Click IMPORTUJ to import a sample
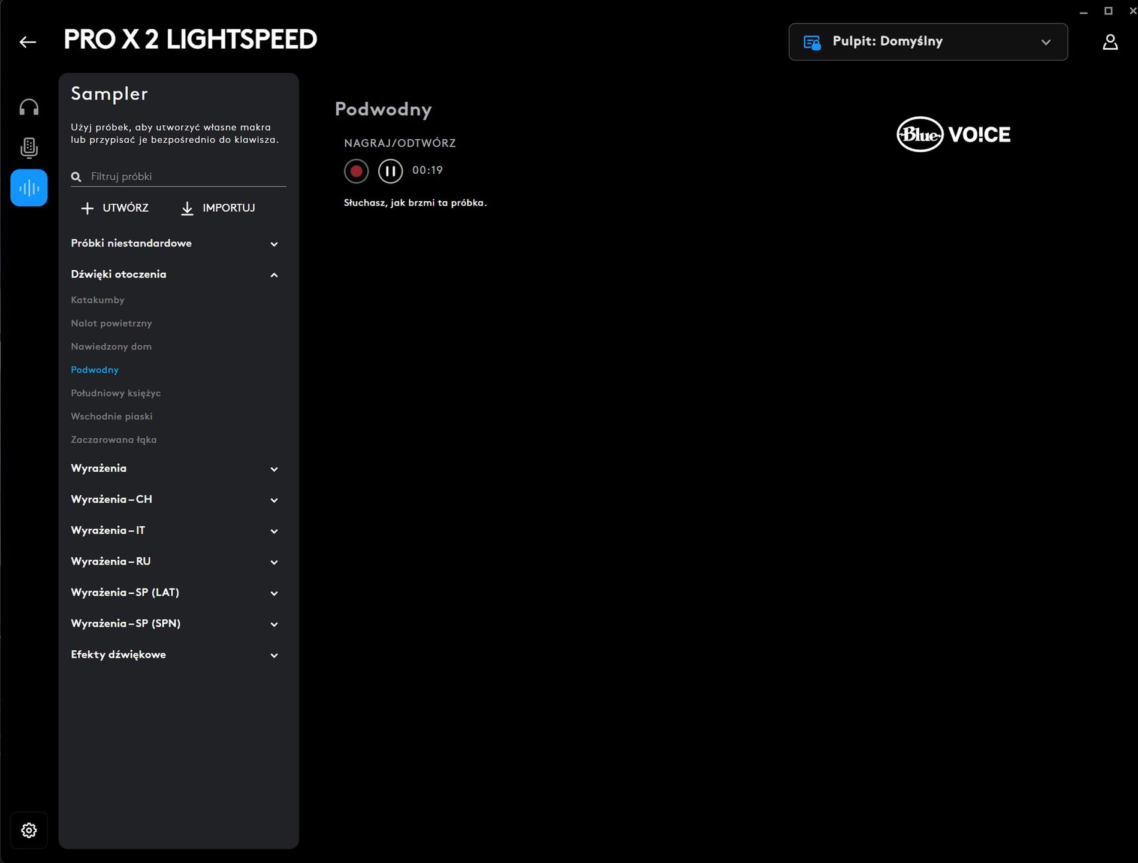The image size is (1138, 863). pos(218,208)
